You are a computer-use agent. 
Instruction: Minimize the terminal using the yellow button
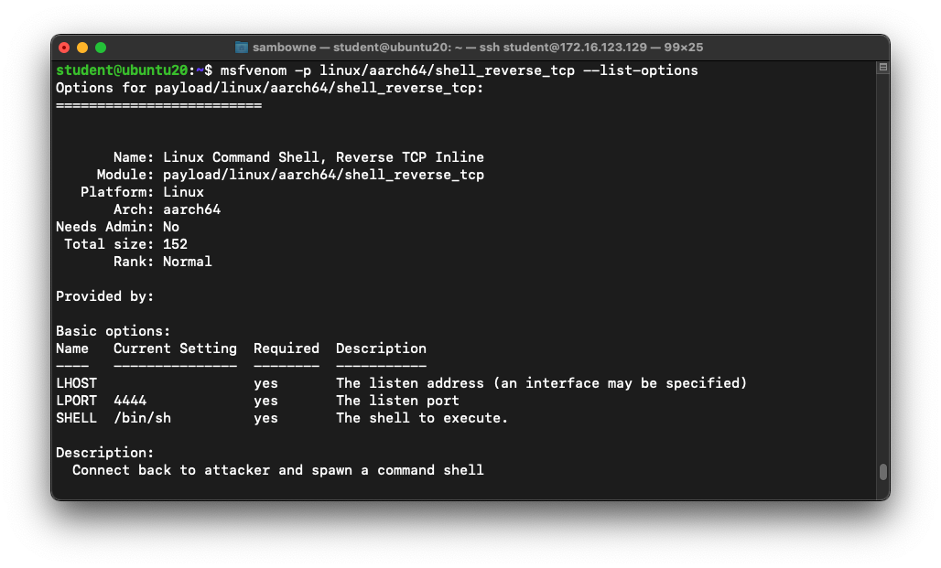coord(82,48)
